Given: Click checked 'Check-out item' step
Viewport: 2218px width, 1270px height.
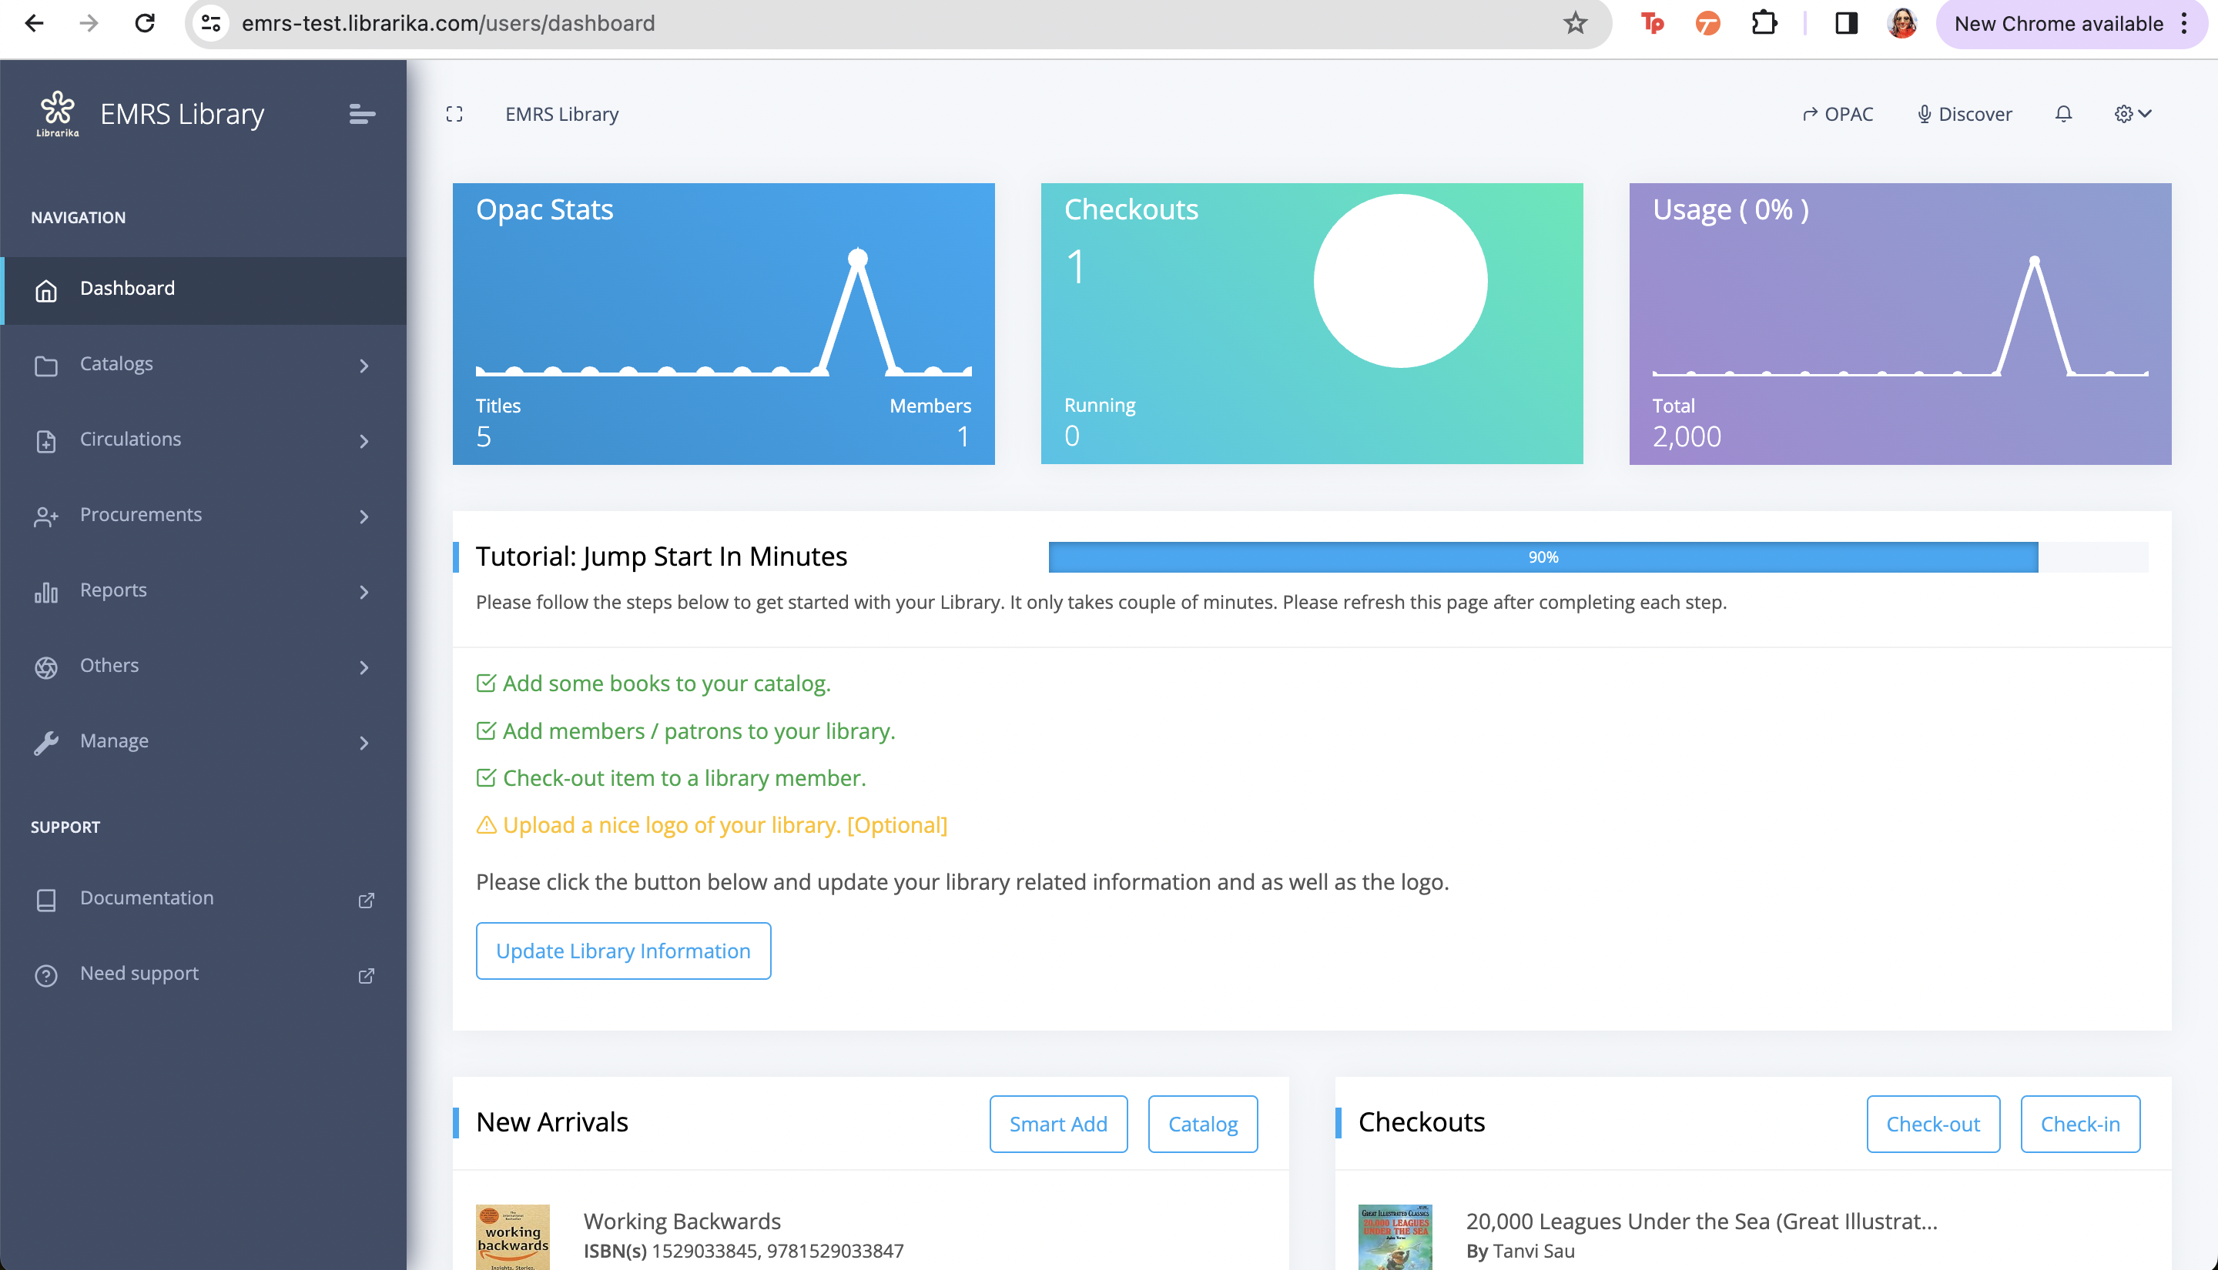Looking at the screenshot, I should click(x=683, y=778).
